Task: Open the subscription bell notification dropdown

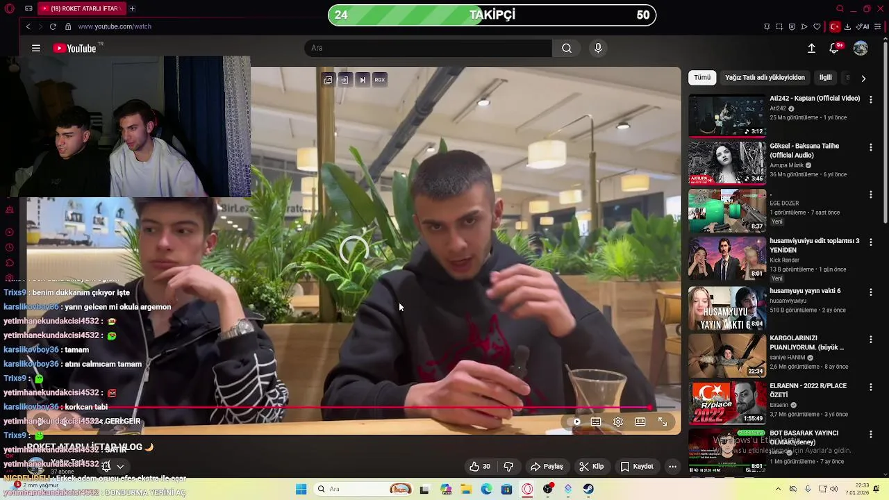Action: tap(112, 467)
